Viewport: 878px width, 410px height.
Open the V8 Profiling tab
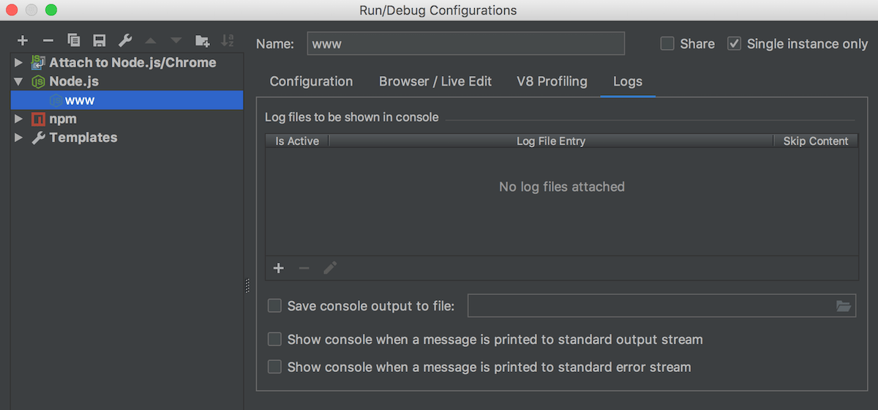pyautogui.click(x=552, y=81)
